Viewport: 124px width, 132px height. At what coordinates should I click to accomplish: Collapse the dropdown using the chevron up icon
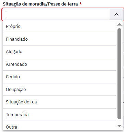[x=116, y=14]
